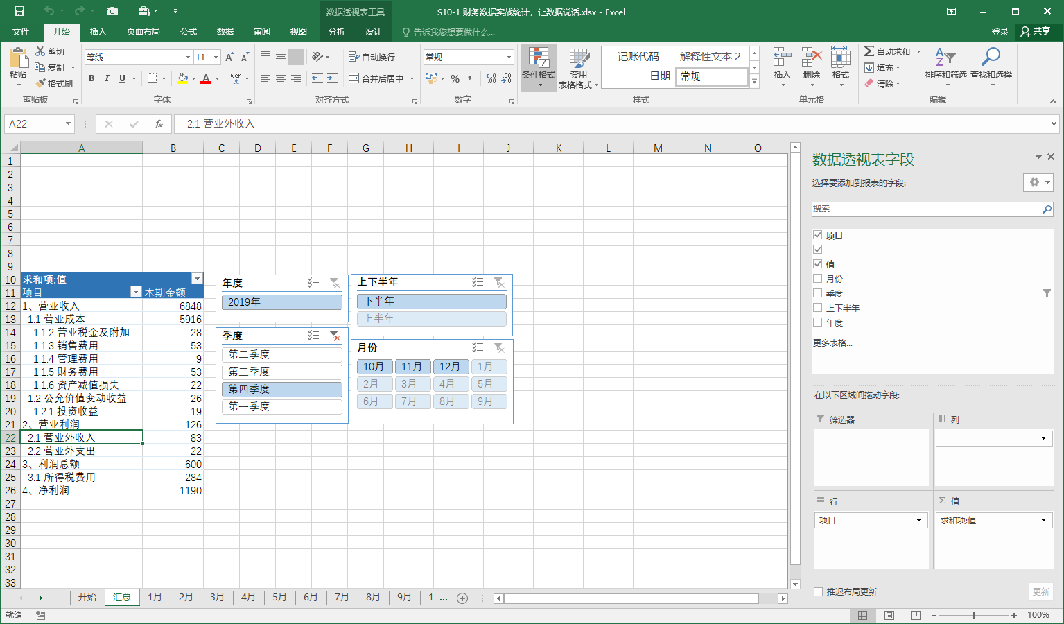Open the number format dropdown 常规
This screenshot has height=624, width=1064.
click(x=509, y=57)
